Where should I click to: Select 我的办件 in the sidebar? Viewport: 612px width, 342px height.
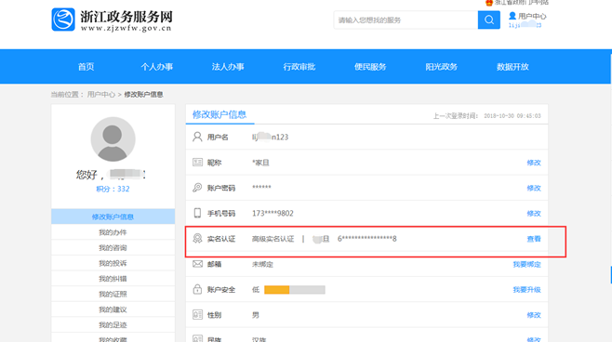113,232
